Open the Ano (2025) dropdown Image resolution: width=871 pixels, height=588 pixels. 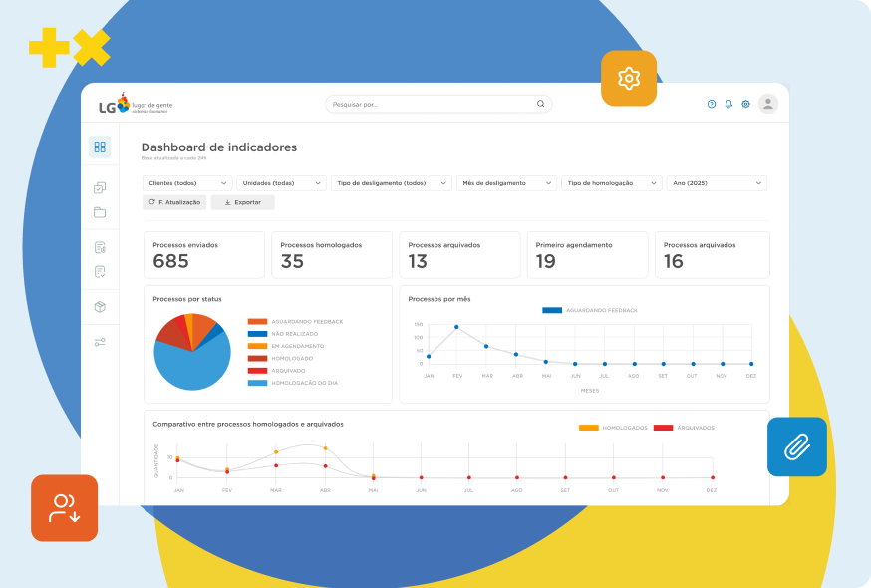click(718, 183)
